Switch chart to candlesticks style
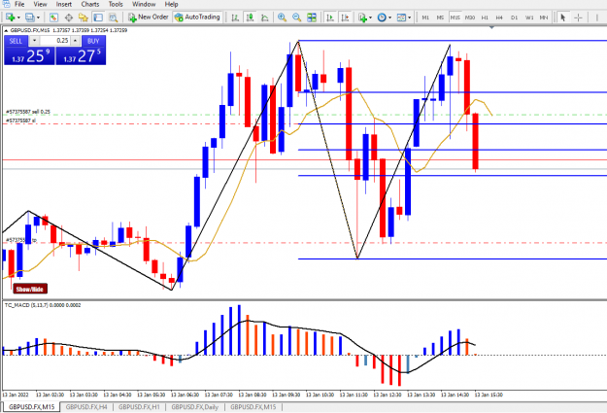Screen dimensions: 607x413 (250, 17)
